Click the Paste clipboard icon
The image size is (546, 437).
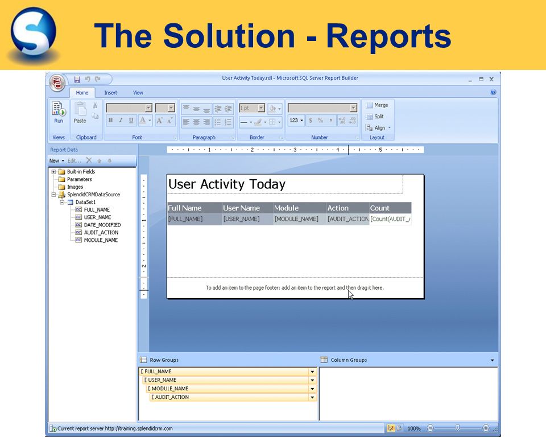coord(80,108)
